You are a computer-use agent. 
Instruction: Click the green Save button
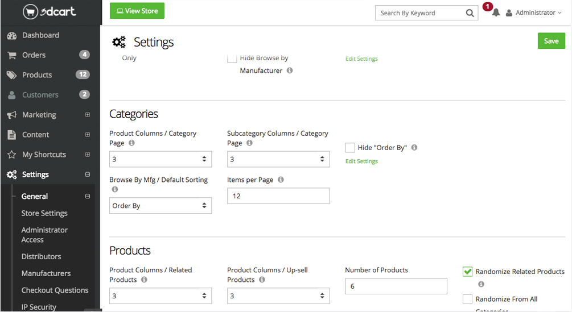pos(551,41)
